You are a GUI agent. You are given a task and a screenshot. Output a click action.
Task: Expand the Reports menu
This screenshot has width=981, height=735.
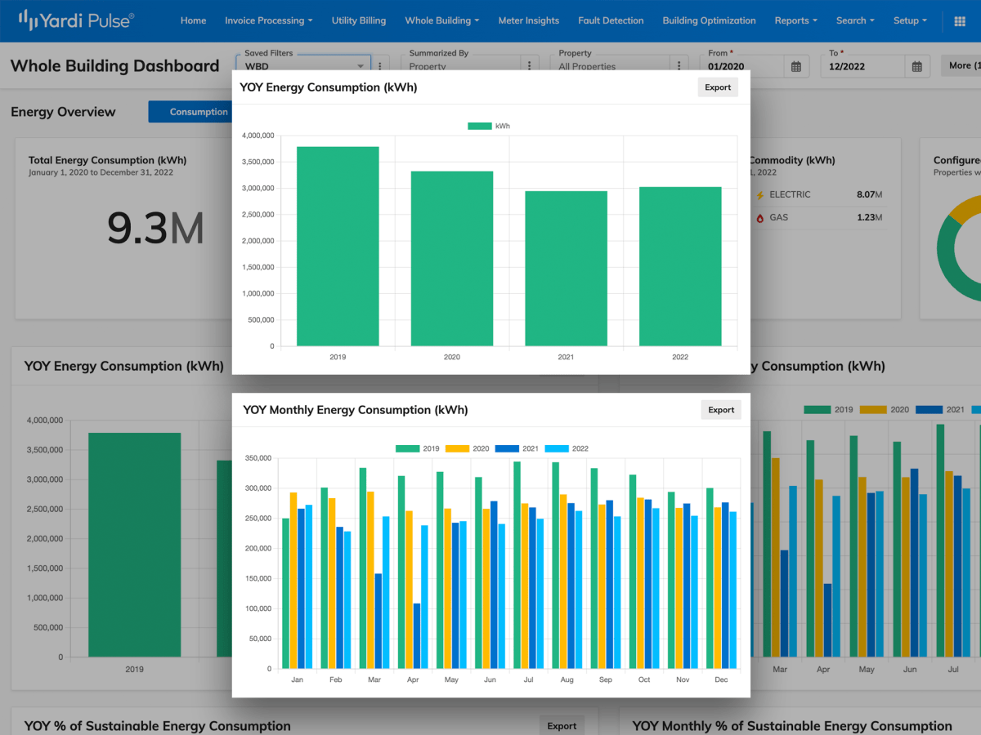(x=796, y=20)
